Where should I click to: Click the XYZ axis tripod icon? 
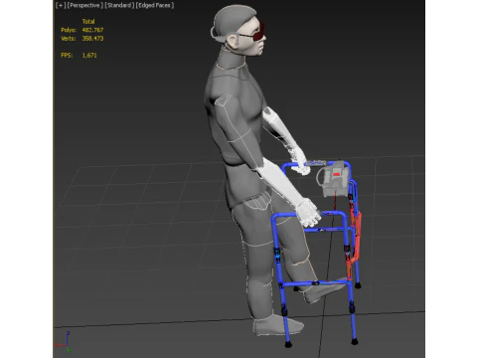click(64, 342)
